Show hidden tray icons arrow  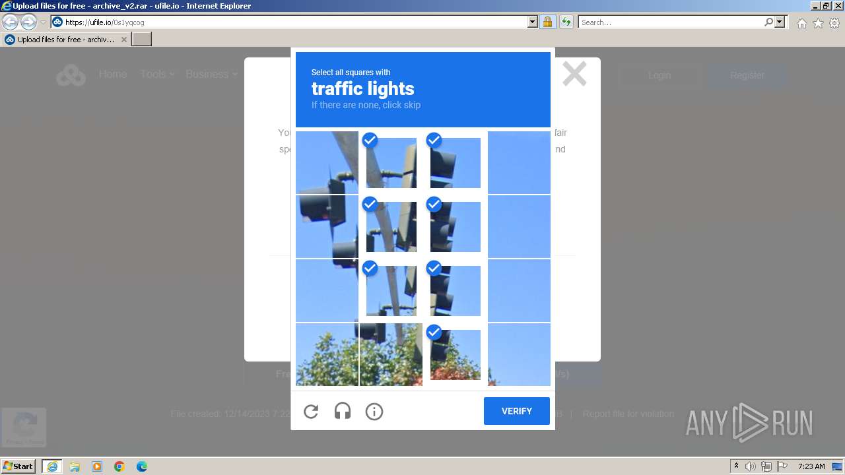[736, 466]
